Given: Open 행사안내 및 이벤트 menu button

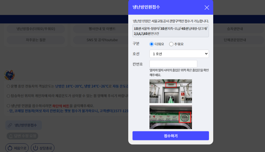Looking at the screenshot, I should coord(102,29).
